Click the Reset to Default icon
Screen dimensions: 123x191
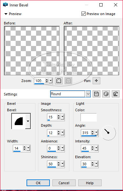coord(116,94)
